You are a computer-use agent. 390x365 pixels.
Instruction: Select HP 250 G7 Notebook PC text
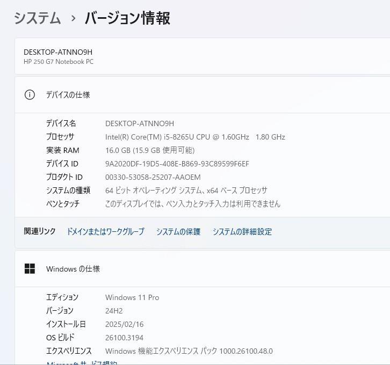(x=59, y=62)
